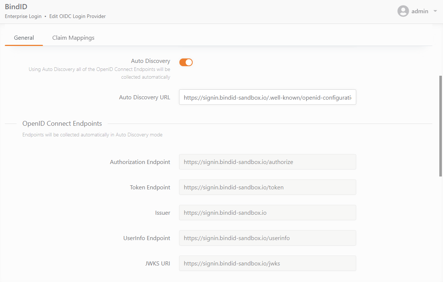Turn off the Auto Discovery toggle
The image size is (443, 282).
[x=186, y=62]
